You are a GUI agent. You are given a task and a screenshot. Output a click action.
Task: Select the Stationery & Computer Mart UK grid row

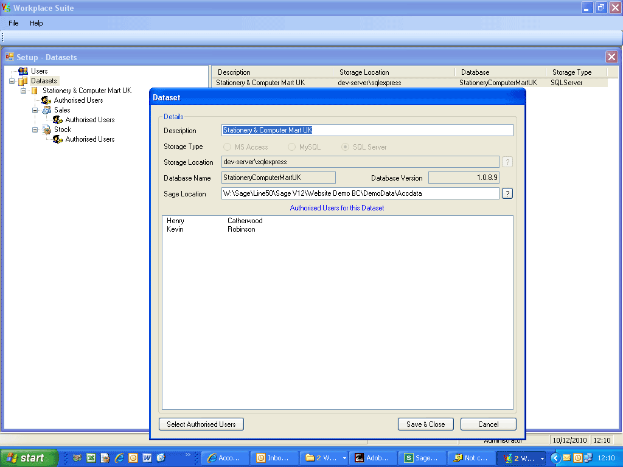[x=409, y=83]
